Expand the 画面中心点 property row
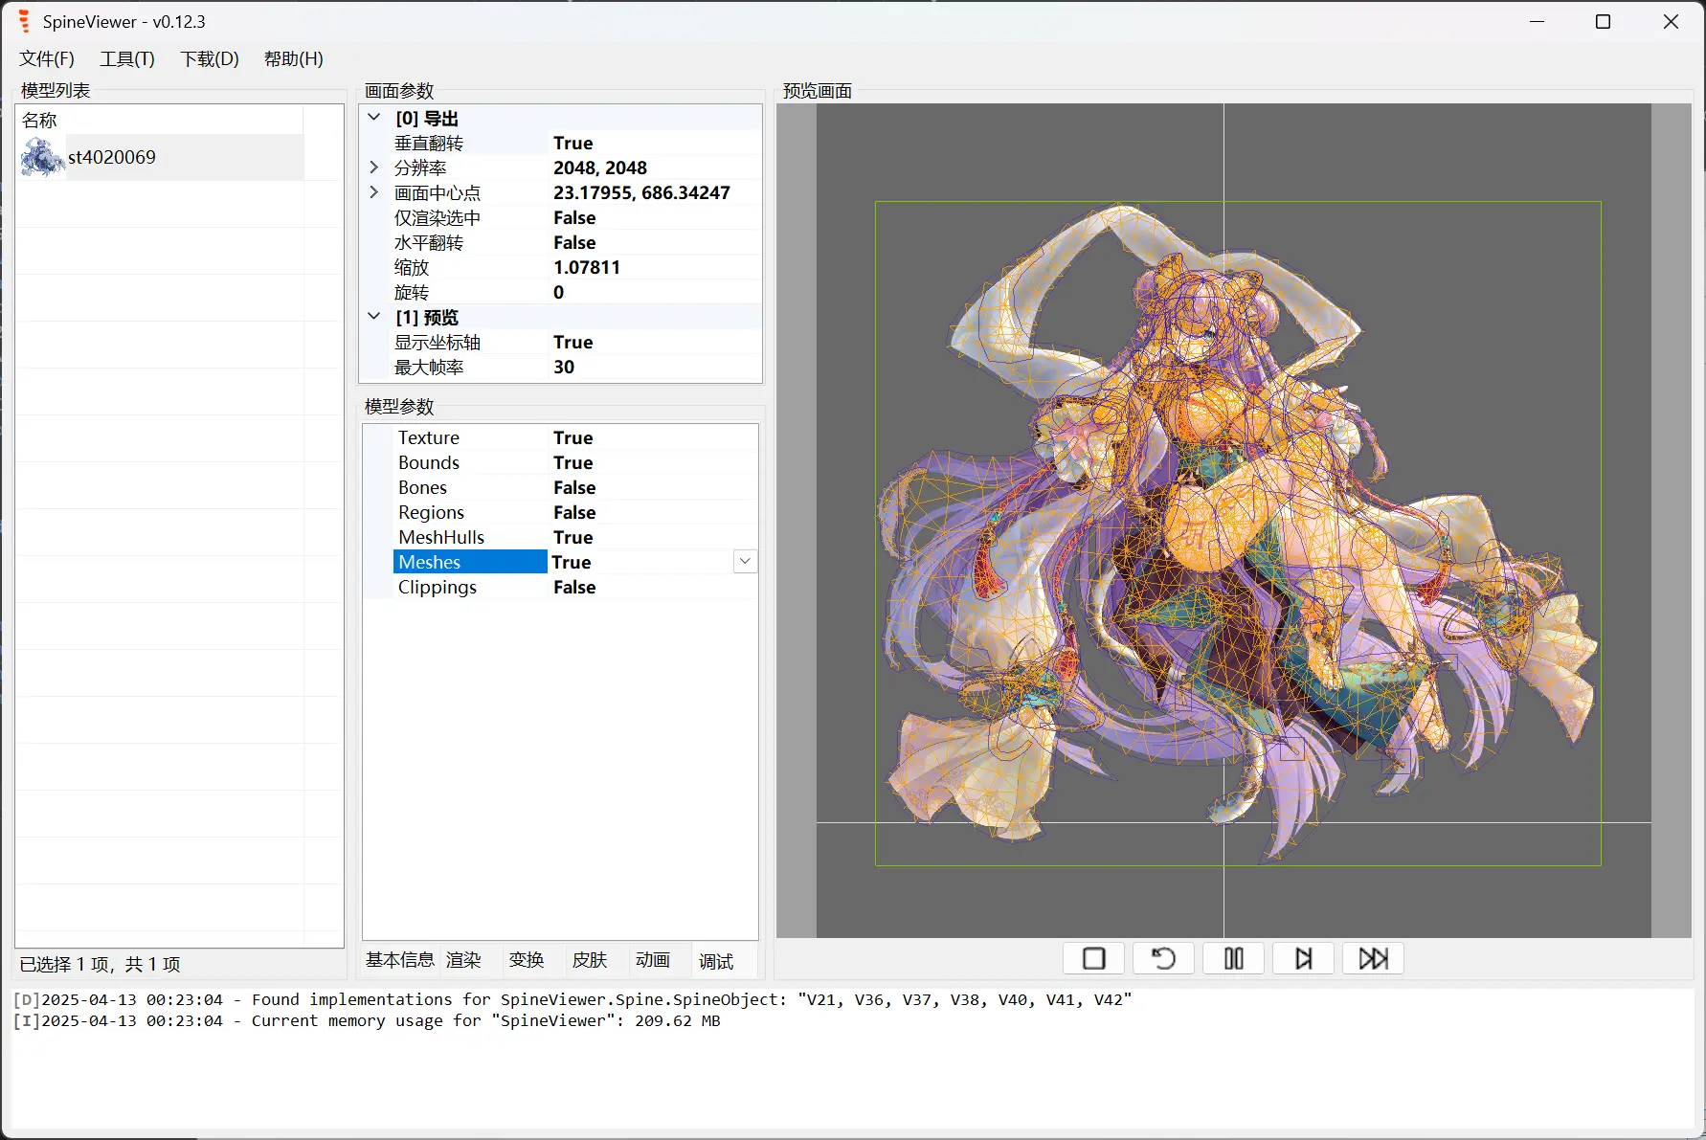 pos(374,192)
